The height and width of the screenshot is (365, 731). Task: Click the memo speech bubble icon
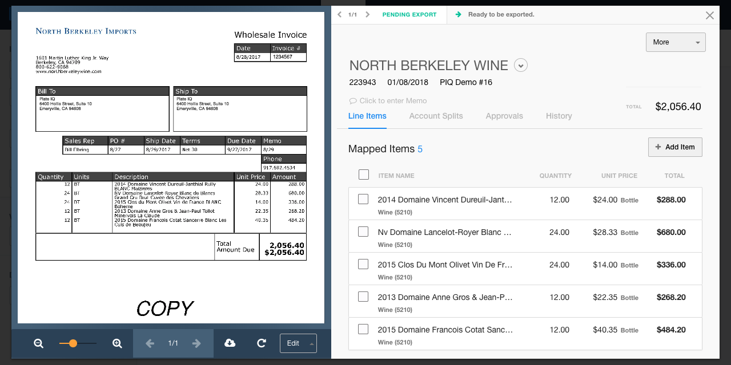click(x=353, y=101)
